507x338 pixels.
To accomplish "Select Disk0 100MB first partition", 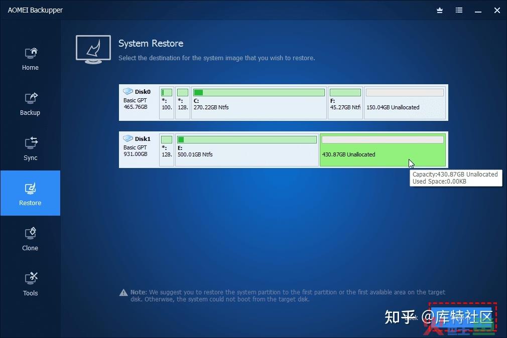I will pos(167,102).
